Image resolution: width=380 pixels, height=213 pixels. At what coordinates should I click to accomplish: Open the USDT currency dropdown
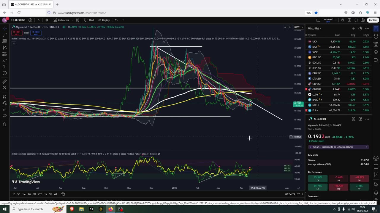[x=298, y=27]
